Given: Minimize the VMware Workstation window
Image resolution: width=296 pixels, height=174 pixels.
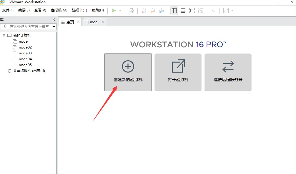Looking at the screenshot, I should pyautogui.click(x=264, y=2).
